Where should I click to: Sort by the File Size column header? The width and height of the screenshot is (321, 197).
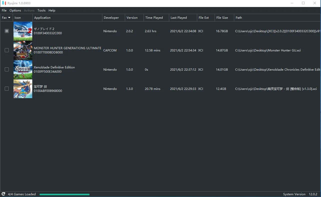pyautogui.click(x=224, y=18)
